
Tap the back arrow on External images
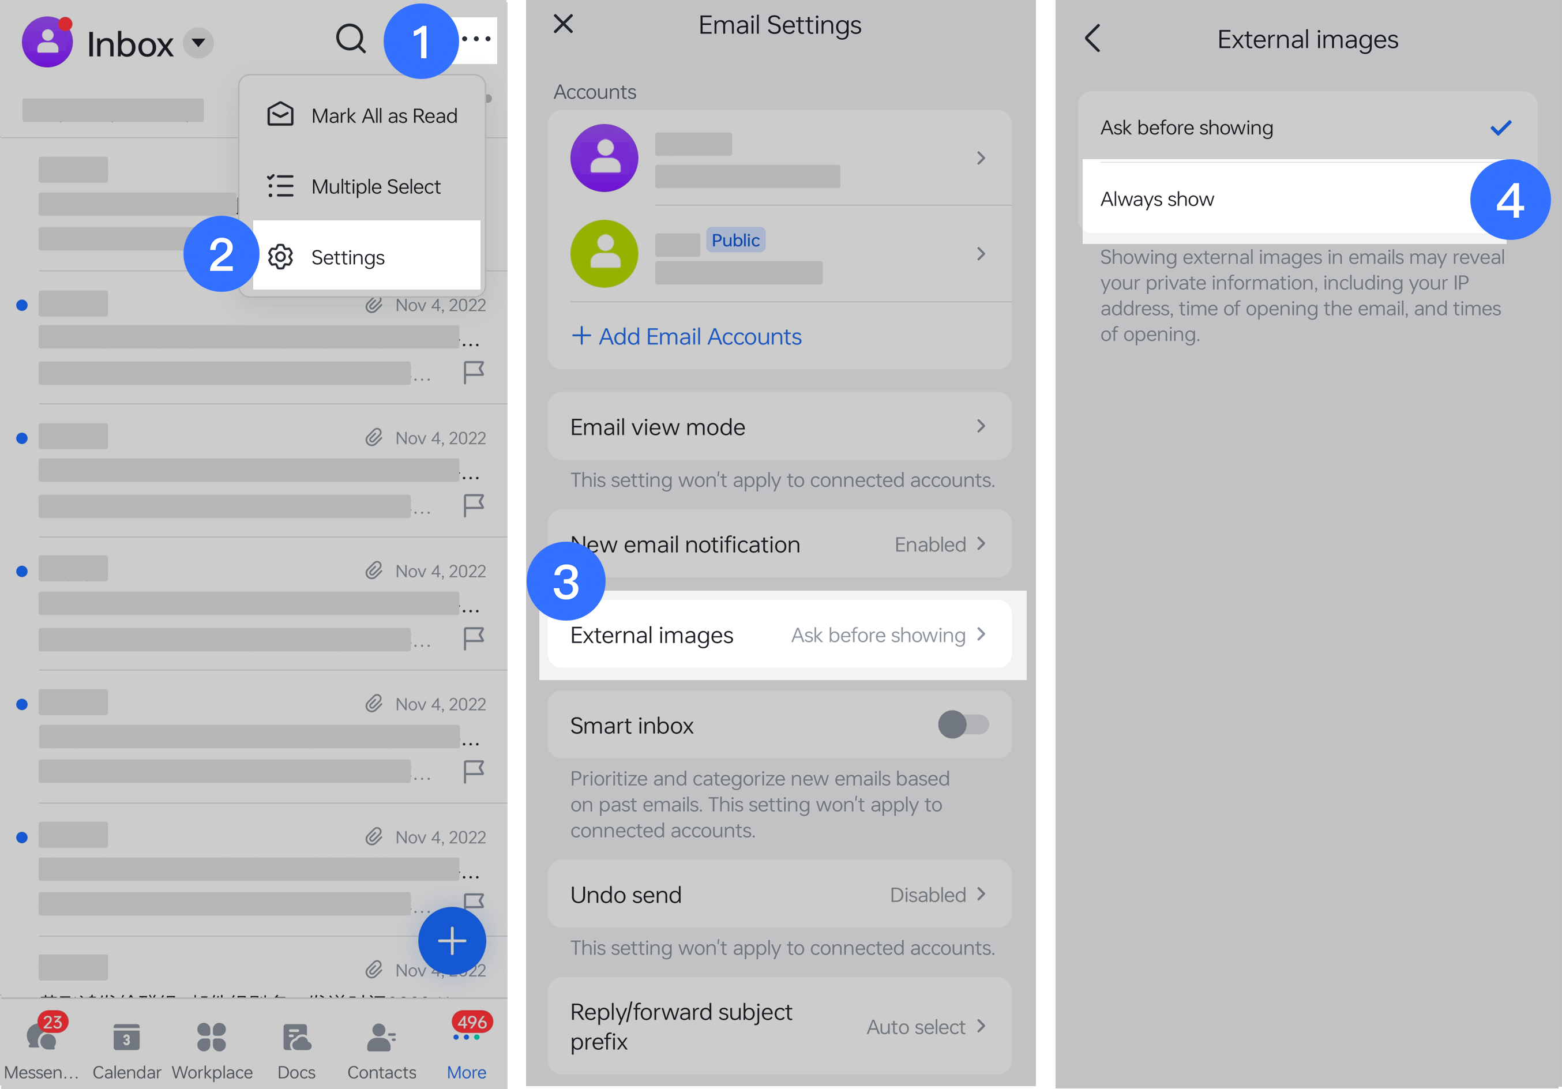pos(1093,38)
